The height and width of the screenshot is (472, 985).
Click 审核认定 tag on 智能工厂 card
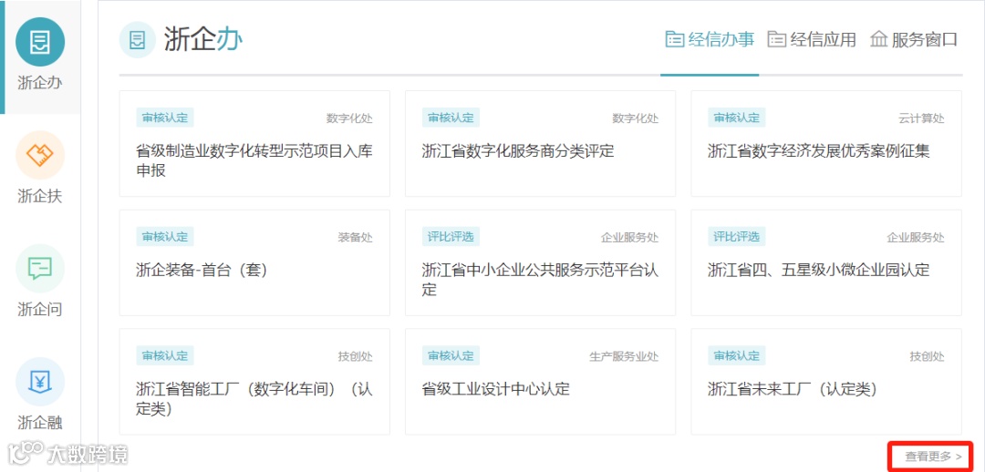[x=165, y=355]
